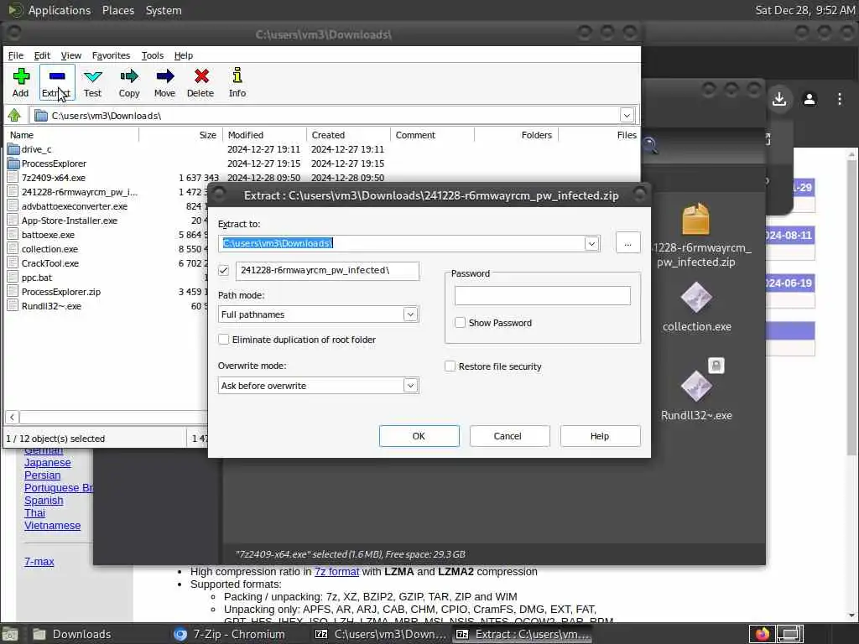Click Rundll32~.exe icon in file manager window

(696, 386)
